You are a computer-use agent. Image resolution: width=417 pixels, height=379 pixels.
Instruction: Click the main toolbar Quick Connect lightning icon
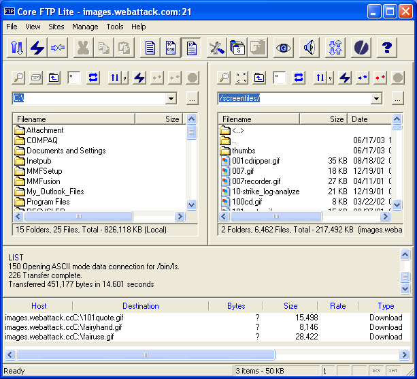point(37,48)
